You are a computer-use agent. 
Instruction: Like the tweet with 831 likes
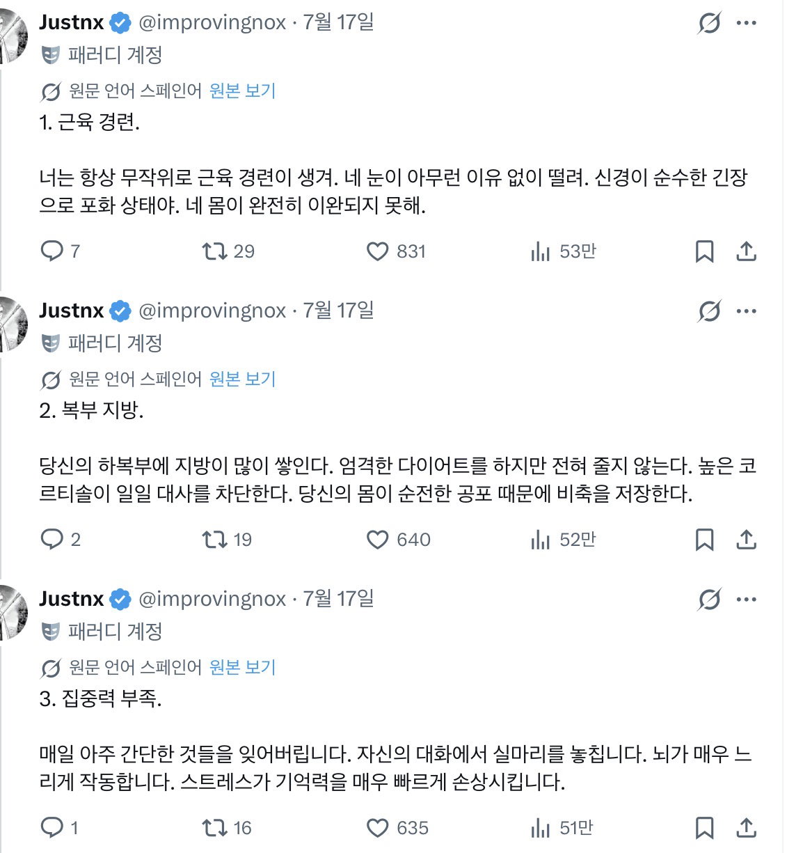point(377,251)
